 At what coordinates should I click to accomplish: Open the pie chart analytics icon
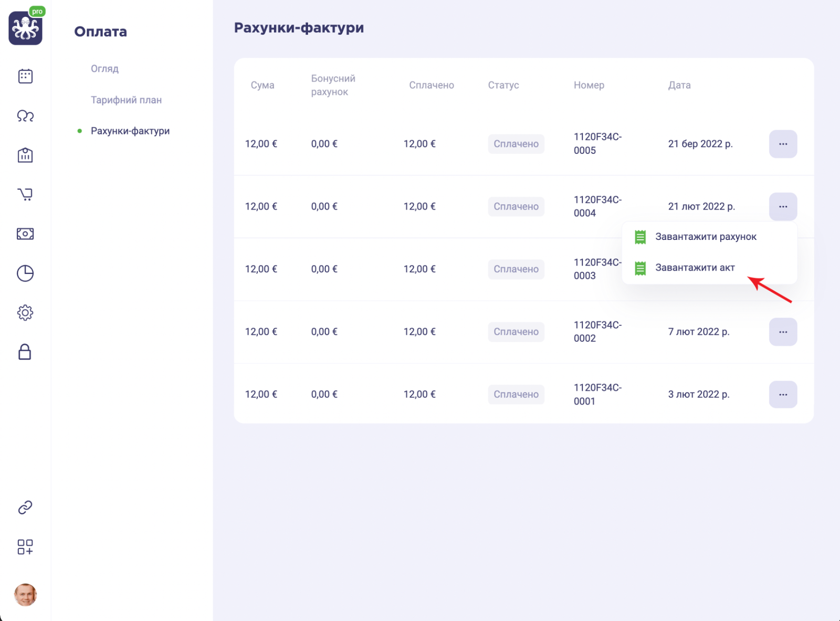(x=25, y=273)
